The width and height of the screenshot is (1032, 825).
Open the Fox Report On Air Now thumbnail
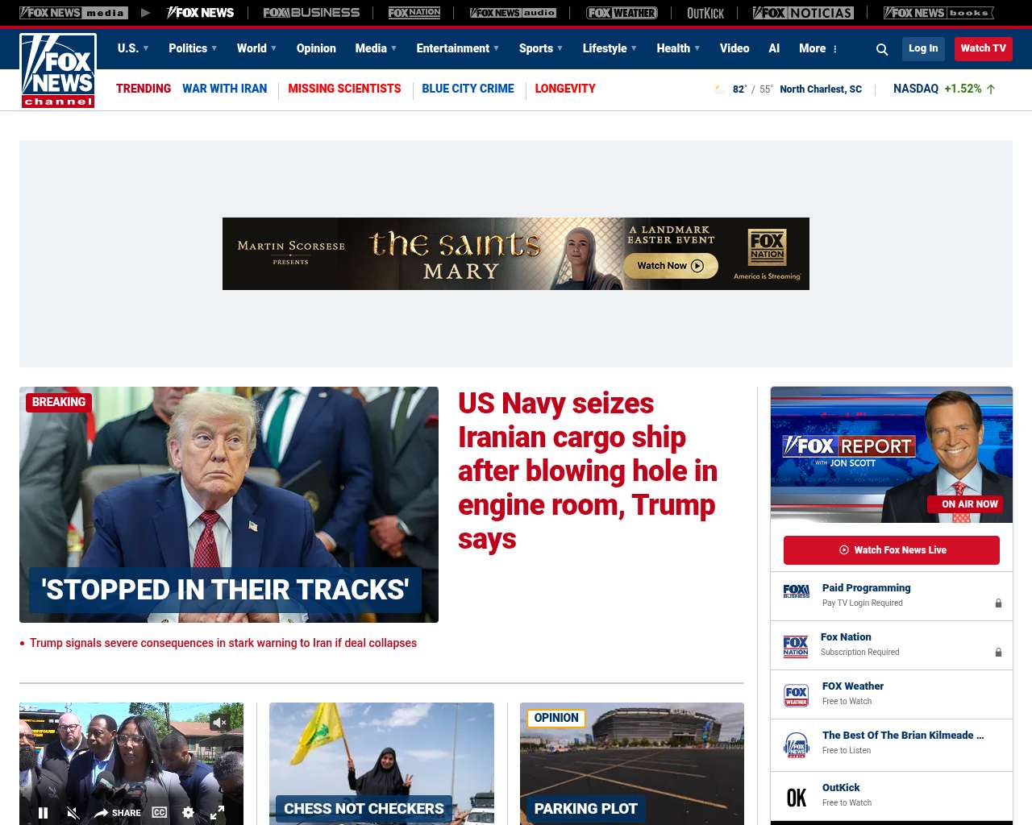(x=892, y=454)
